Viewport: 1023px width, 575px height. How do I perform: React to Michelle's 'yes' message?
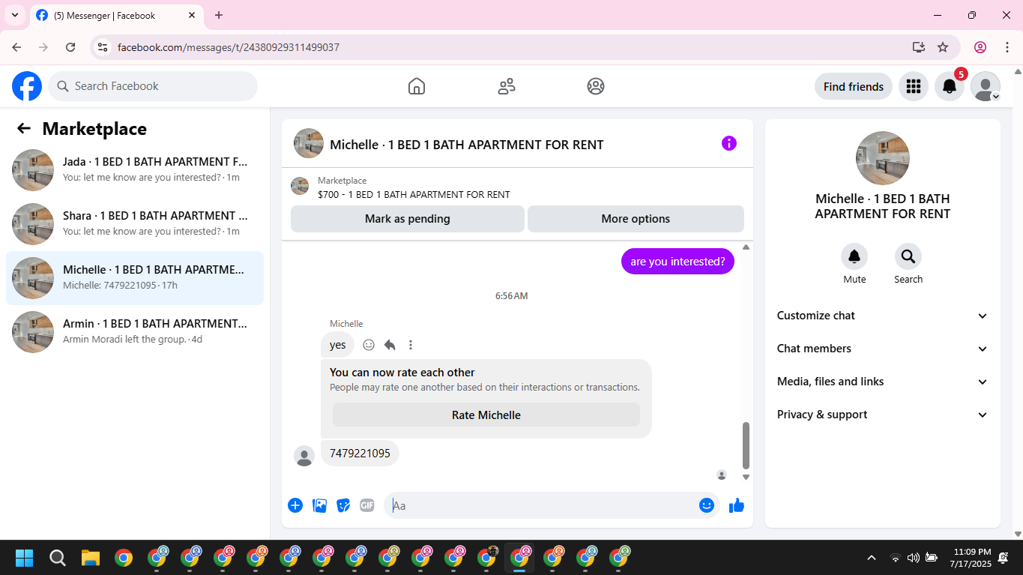click(x=369, y=345)
